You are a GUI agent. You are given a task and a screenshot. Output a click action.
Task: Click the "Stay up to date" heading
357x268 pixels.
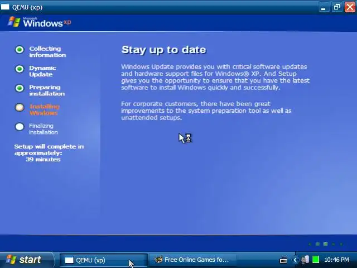(163, 50)
